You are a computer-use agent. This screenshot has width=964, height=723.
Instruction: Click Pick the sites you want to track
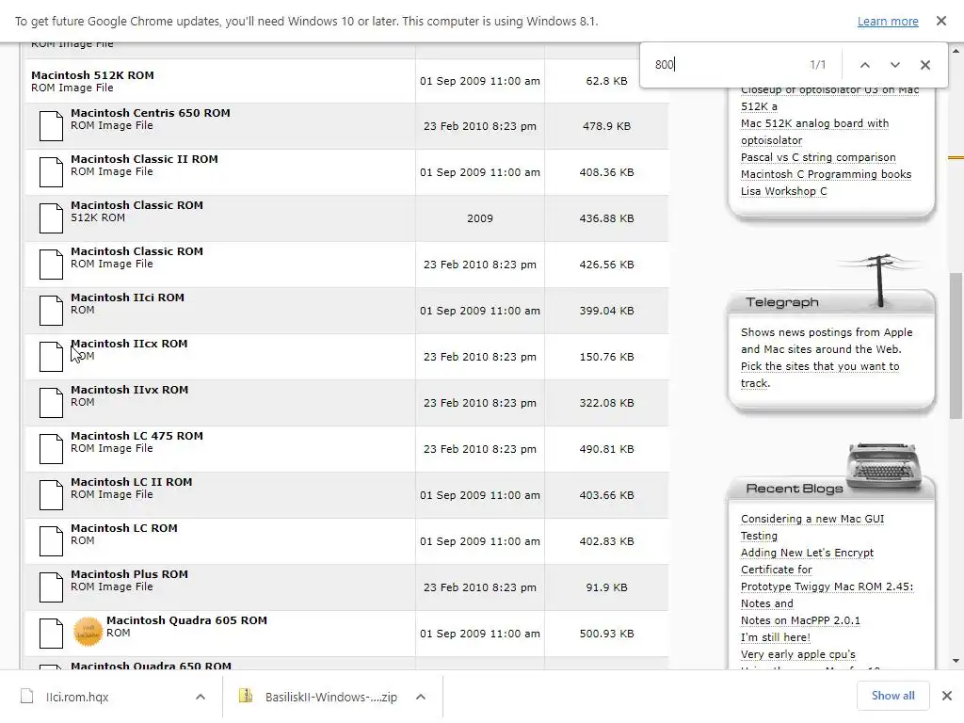[820, 375]
